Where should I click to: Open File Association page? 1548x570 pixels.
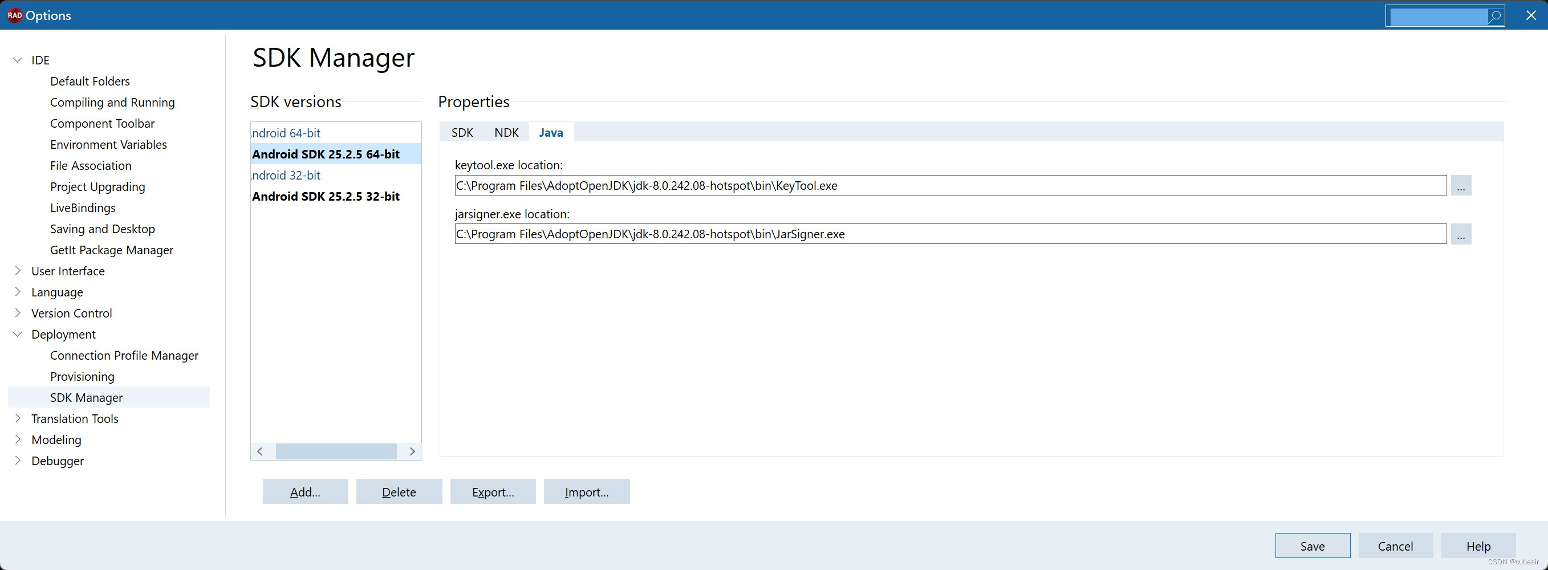[x=91, y=165]
